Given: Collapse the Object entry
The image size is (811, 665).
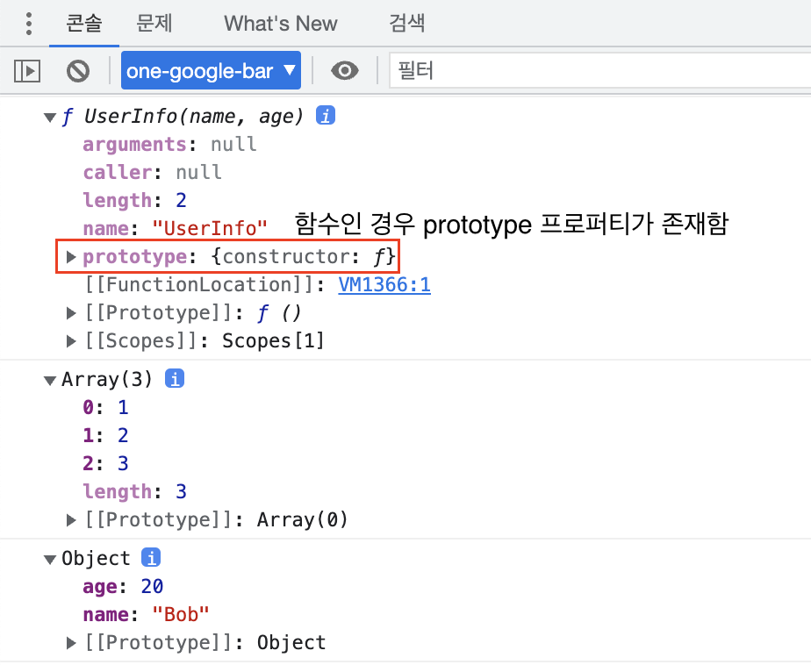Looking at the screenshot, I should (50, 560).
